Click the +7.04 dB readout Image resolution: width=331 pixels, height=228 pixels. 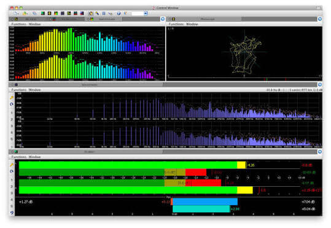click(x=308, y=202)
